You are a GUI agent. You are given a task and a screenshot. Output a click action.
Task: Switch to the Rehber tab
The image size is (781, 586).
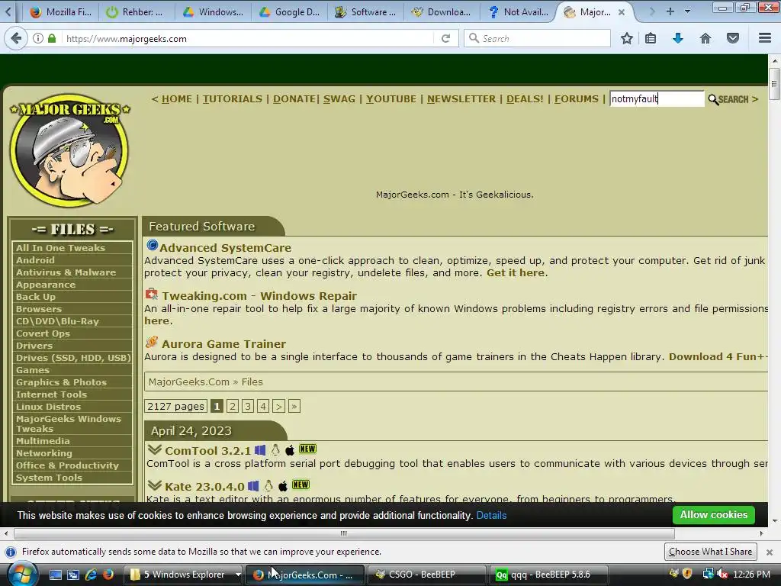coord(136,12)
